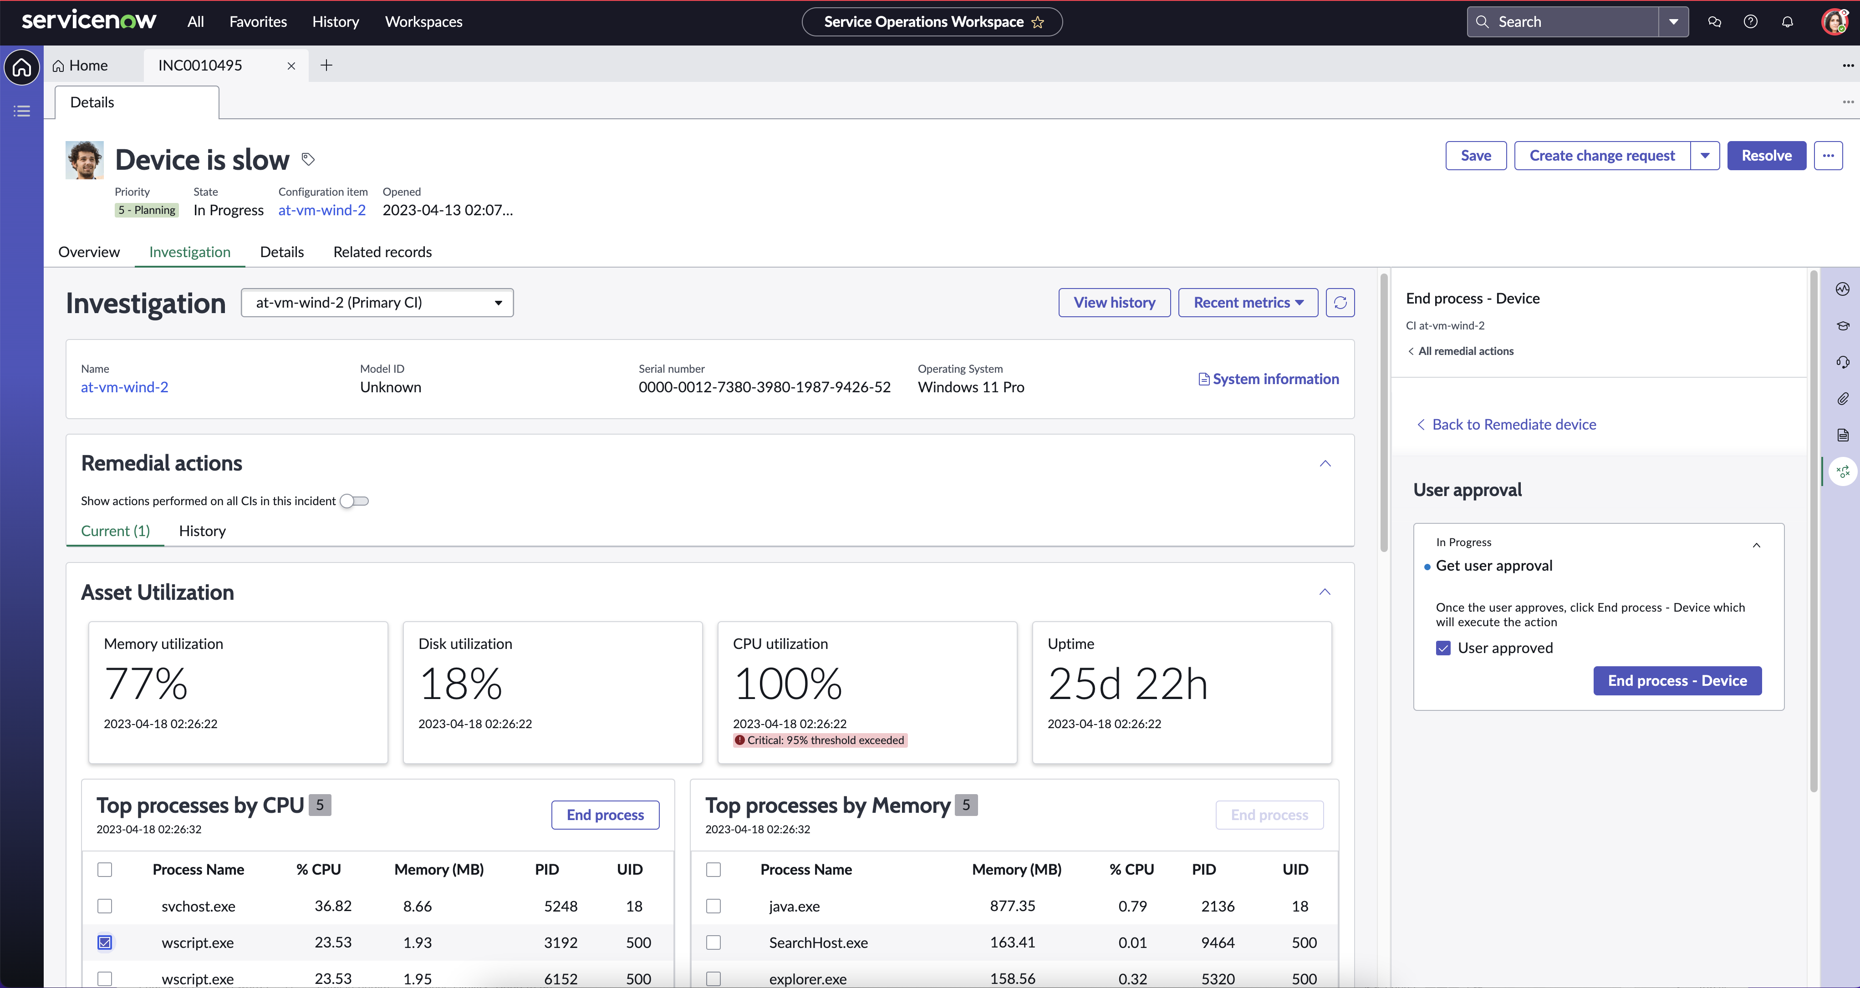1860x988 pixels.
Task: Open the attachments paperclip icon in right sidebar
Action: (1844, 398)
